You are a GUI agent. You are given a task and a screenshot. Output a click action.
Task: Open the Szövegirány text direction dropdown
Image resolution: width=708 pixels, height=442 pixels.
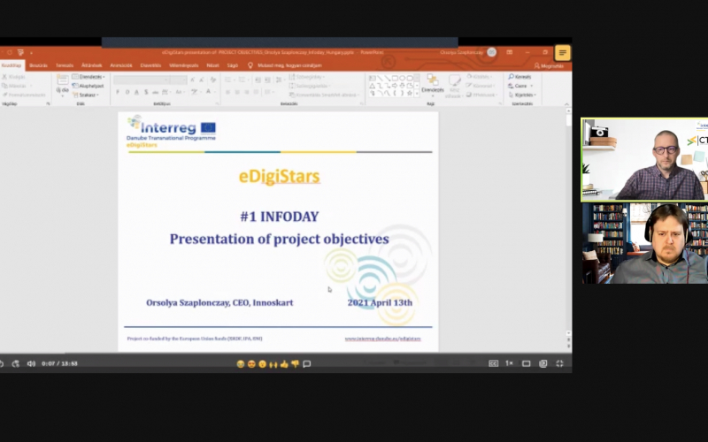pyautogui.click(x=308, y=77)
